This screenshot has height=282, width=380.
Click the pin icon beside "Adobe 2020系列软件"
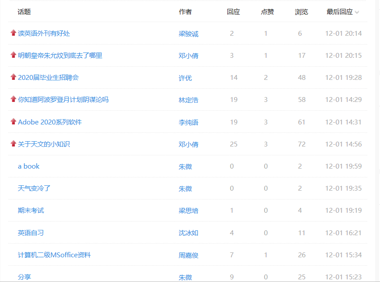pyautogui.click(x=13, y=122)
